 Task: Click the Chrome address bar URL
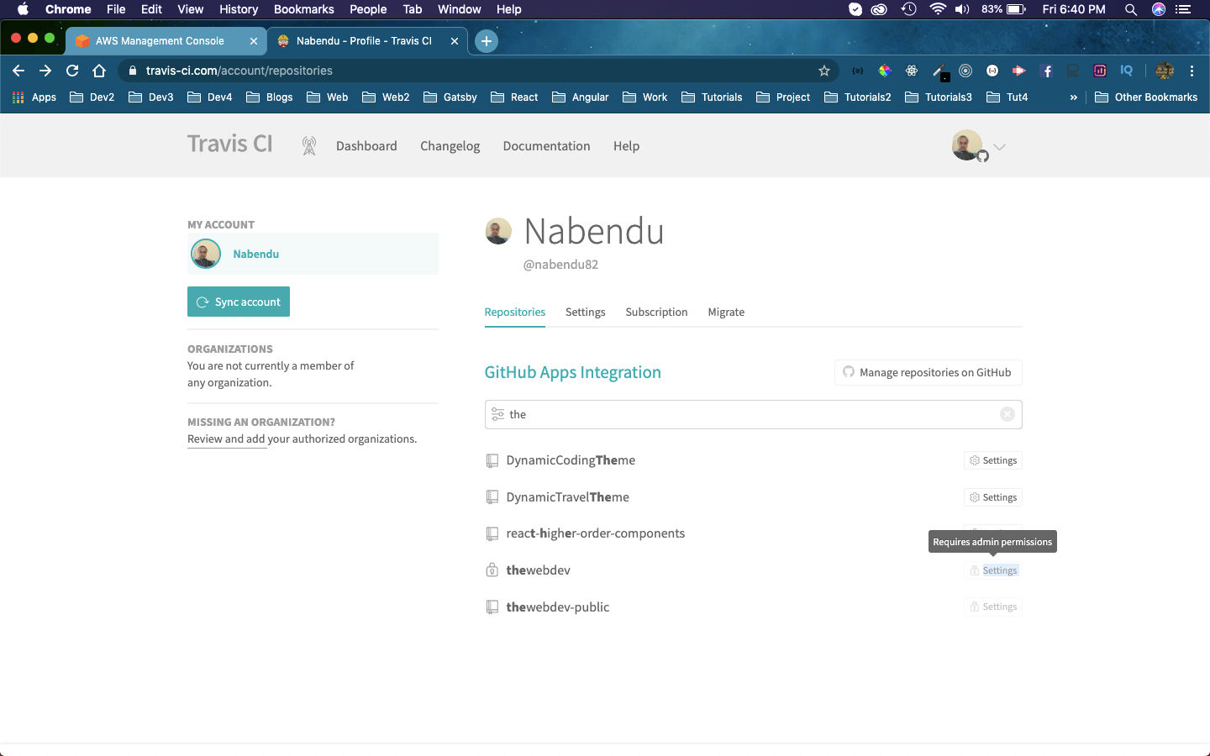tap(239, 71)
